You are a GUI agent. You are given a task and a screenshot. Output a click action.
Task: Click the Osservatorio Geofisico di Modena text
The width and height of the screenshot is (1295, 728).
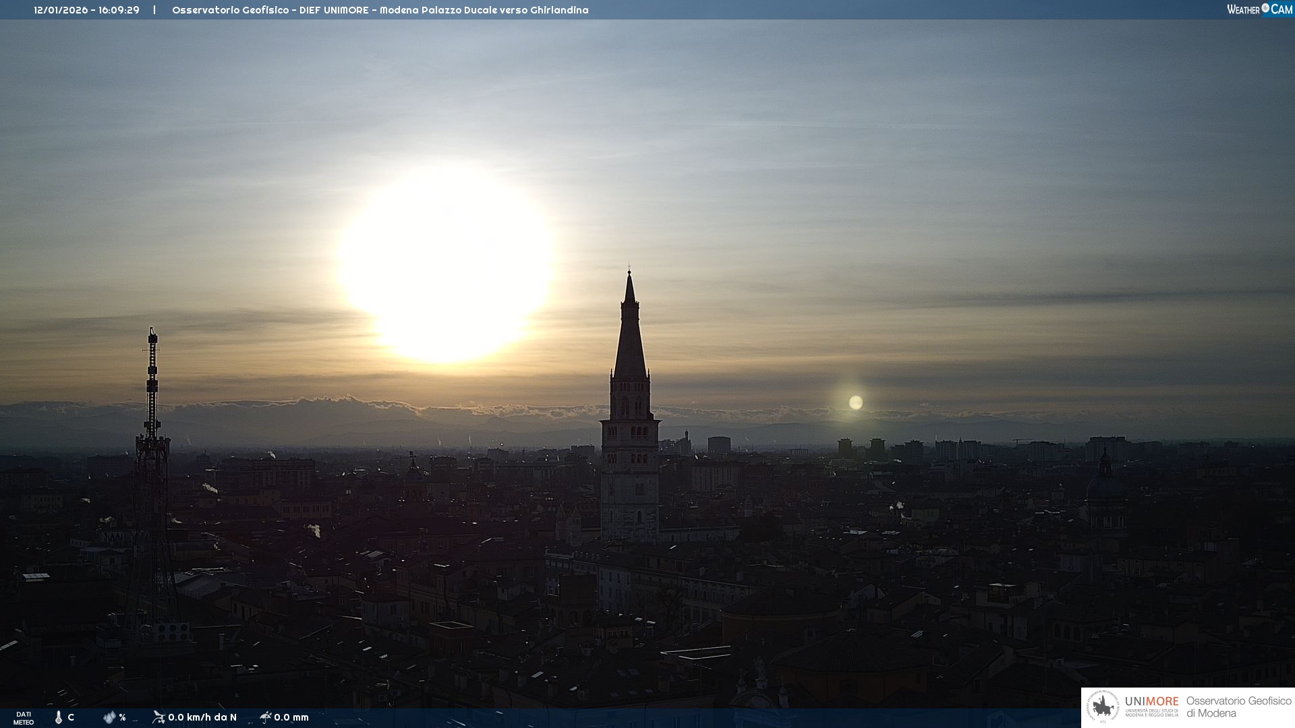click(1238, 707)
